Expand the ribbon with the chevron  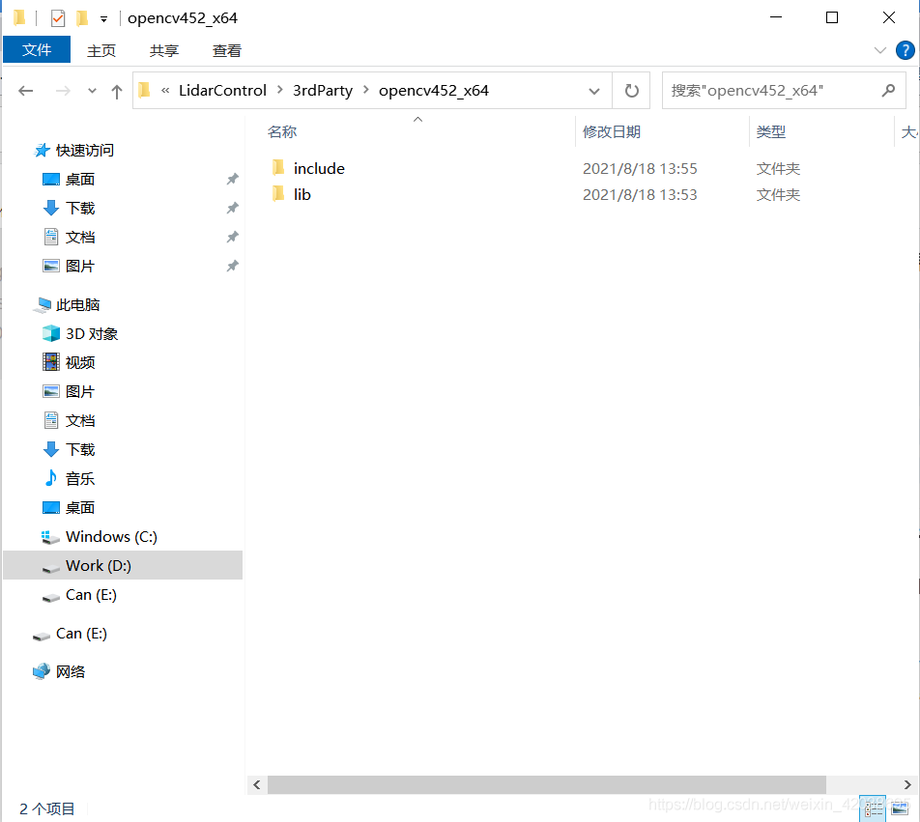coord(879,50)
